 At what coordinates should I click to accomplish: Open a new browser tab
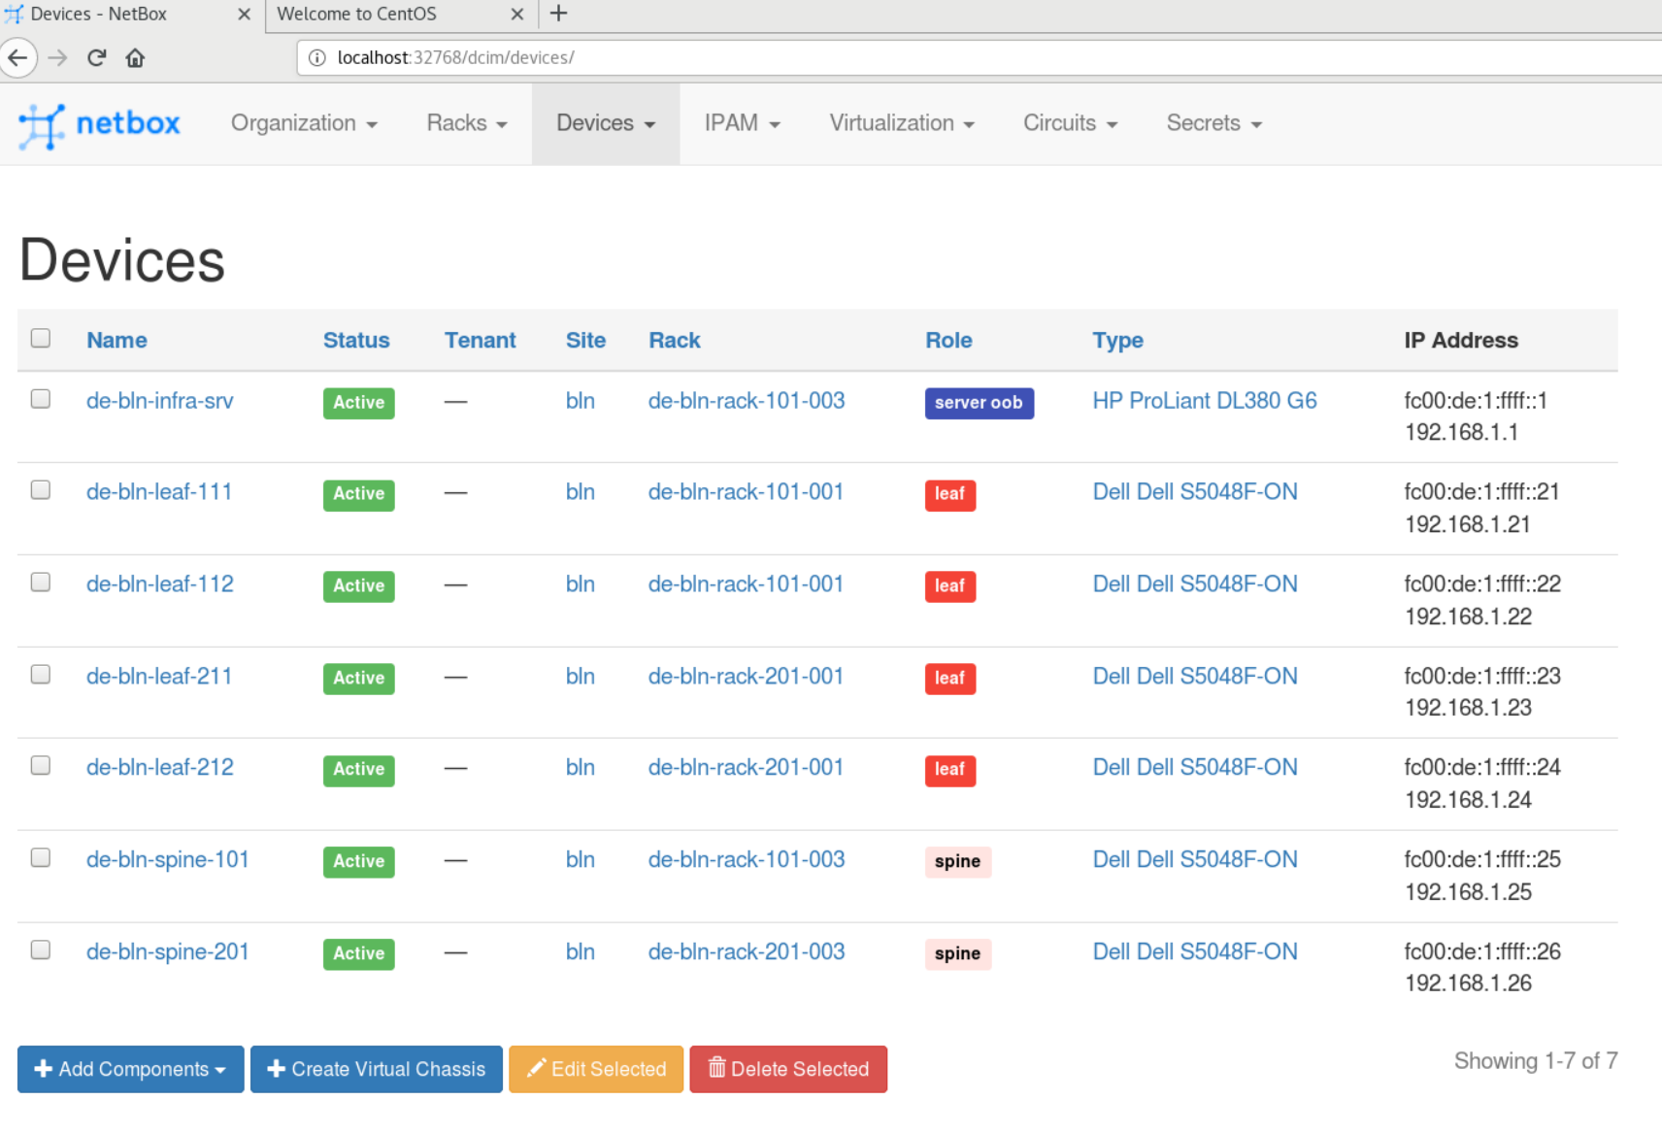pyautogui.click(x=557, y=14)
